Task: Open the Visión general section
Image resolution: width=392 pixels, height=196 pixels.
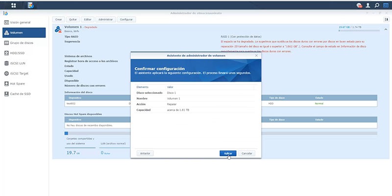Action: tap(24, 23)
